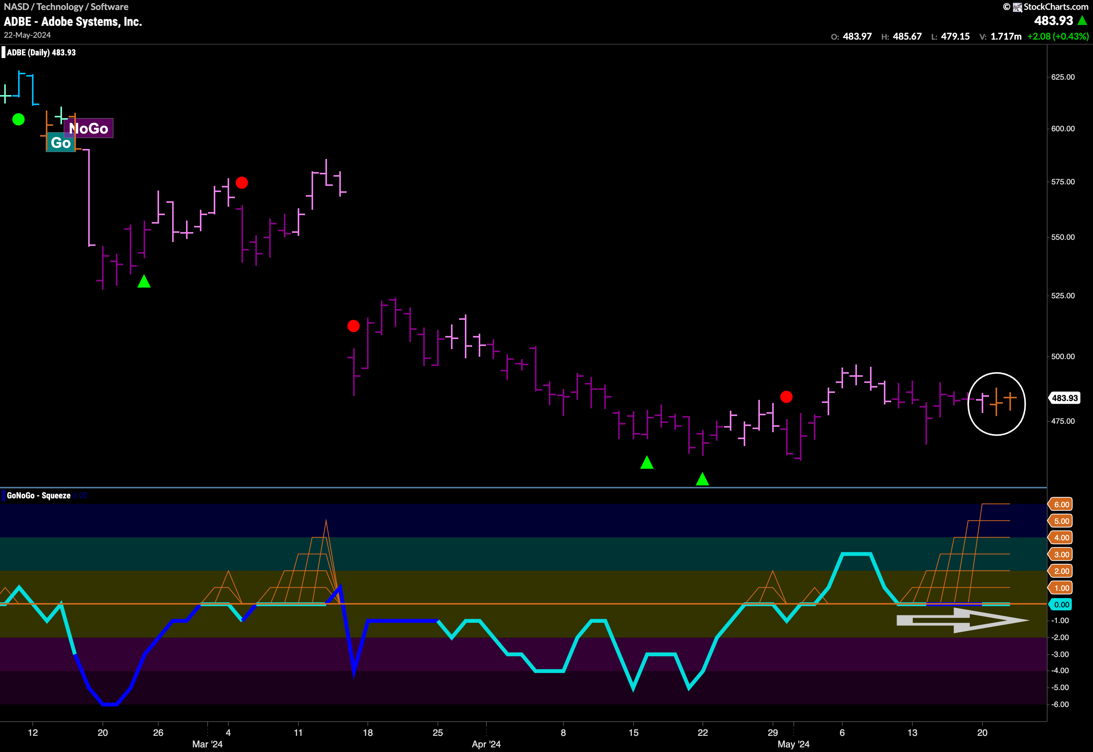This screenshot has height=752, width=1093.
Task: Click the 500.00 price axis label
Action: (1063, 356)
